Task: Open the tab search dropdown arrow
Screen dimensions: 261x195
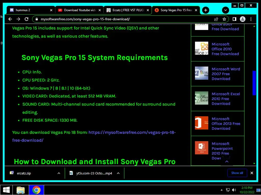Action: click(225, 10)
